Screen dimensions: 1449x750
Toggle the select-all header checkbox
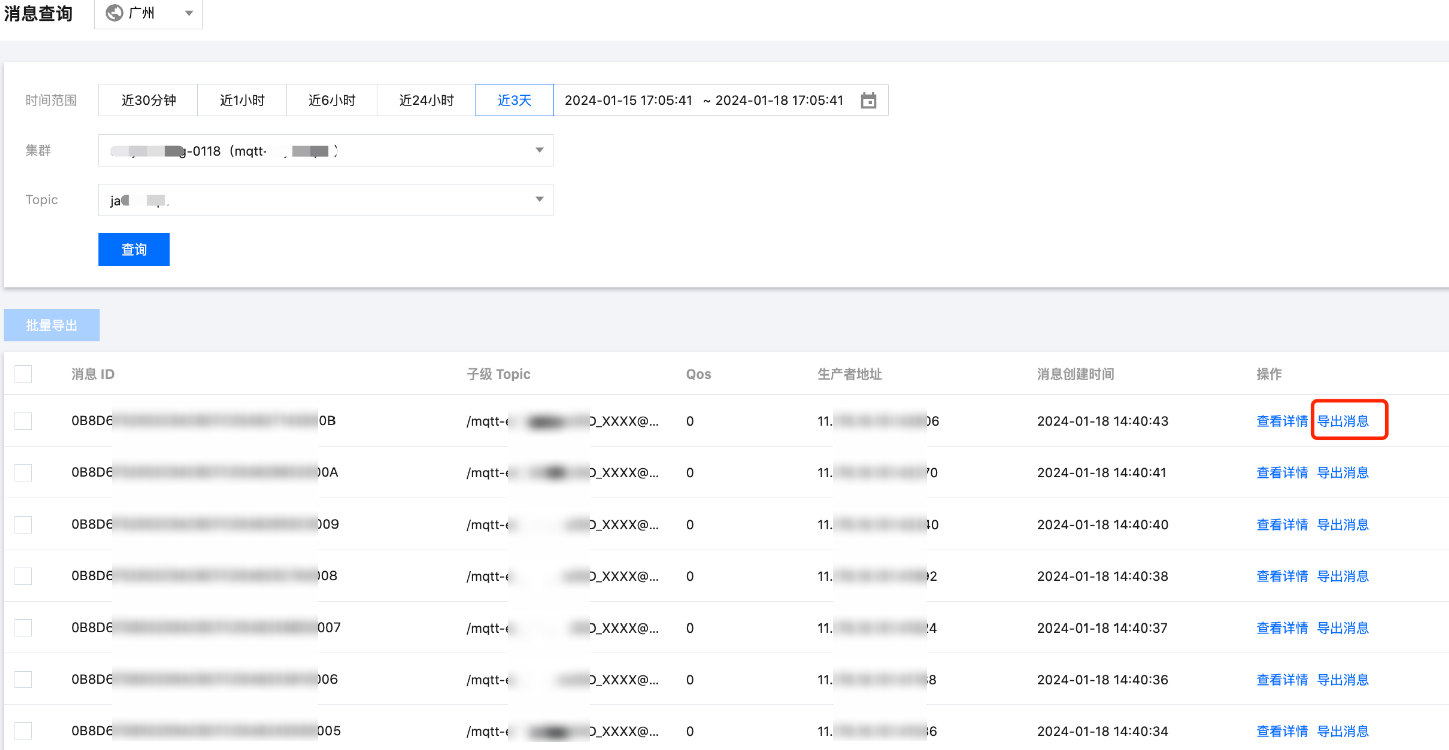click(x=23, y=374)
